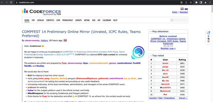Open the Chrome three-dot menu
This screenshot has width=213, height=102.
[210, 3]
